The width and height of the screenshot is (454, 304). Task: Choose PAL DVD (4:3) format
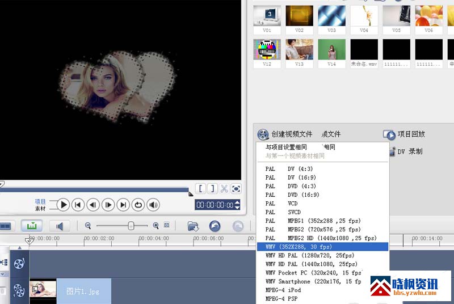click(300, 185)
